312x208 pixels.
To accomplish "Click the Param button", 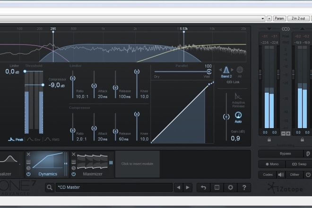I will pos(279,18).
